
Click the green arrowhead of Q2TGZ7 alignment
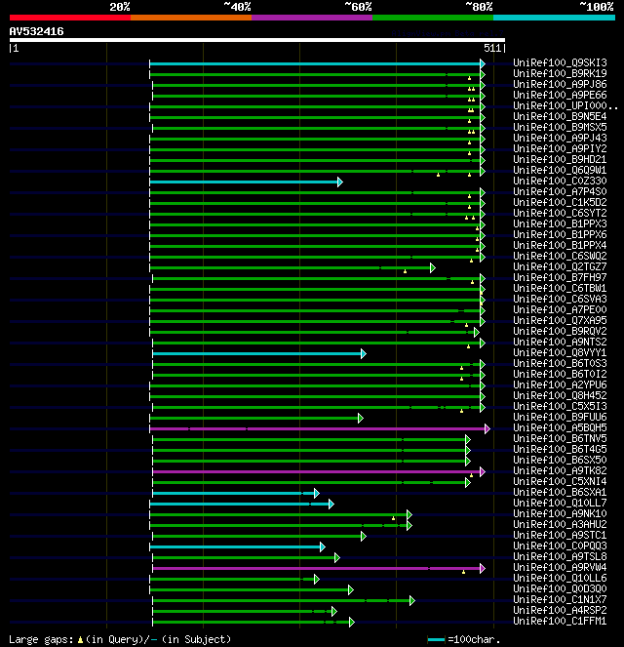tap(432, 267)
